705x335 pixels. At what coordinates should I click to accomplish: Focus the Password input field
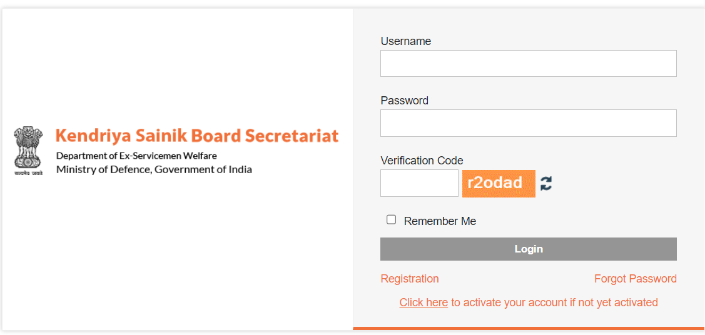tap(529, 123)
